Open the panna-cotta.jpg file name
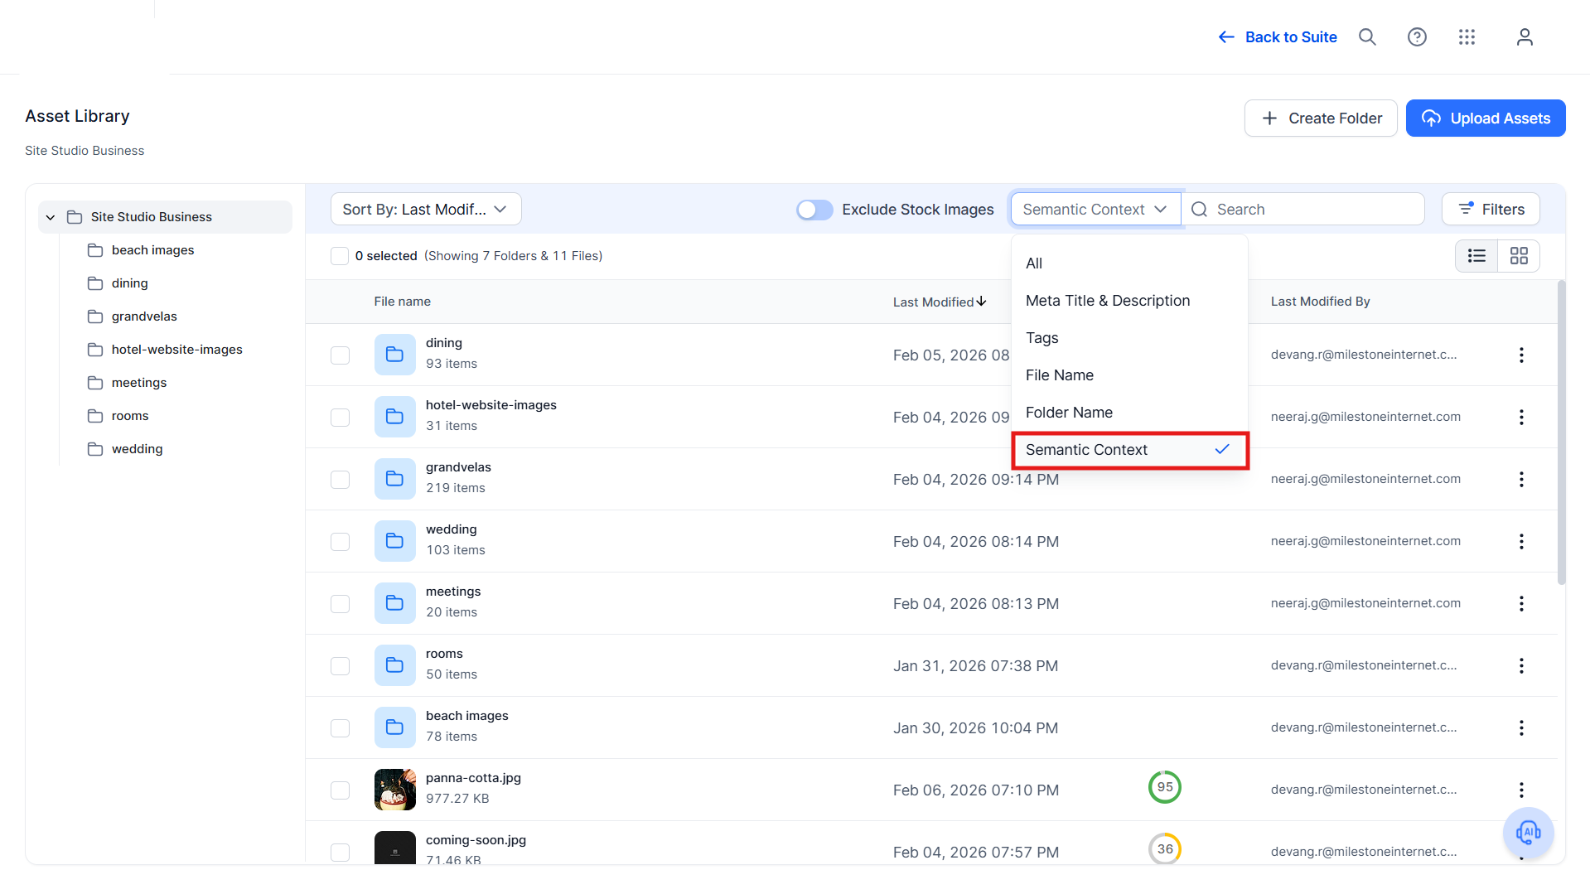Image resolution: width=1590 pixels, height=894 pixels. (473, 778)
